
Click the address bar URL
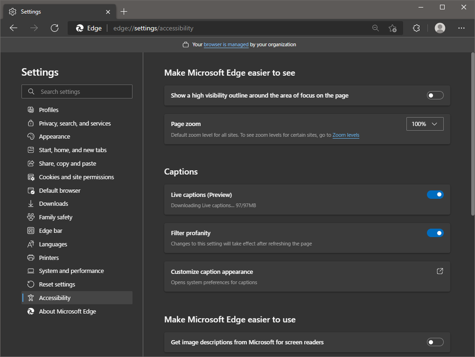point(153,28)
